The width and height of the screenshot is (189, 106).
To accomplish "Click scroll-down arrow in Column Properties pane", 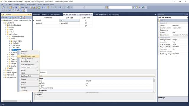I will tap(154, 92).
